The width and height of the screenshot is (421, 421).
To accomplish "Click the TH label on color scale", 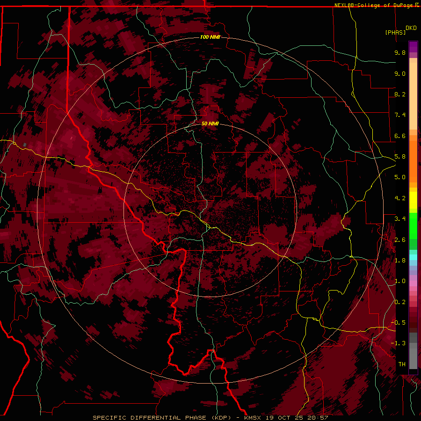I will [x=402, y=364].
